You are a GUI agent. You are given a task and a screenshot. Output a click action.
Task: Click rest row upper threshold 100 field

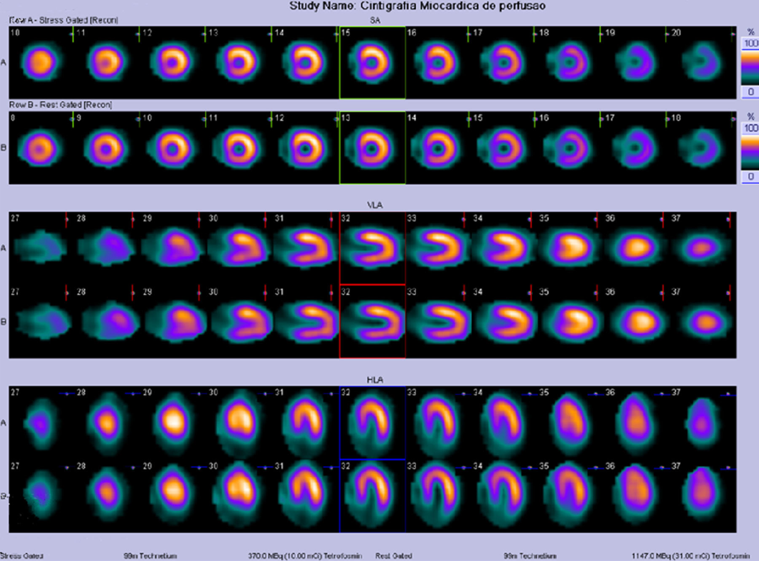point(750,128)
